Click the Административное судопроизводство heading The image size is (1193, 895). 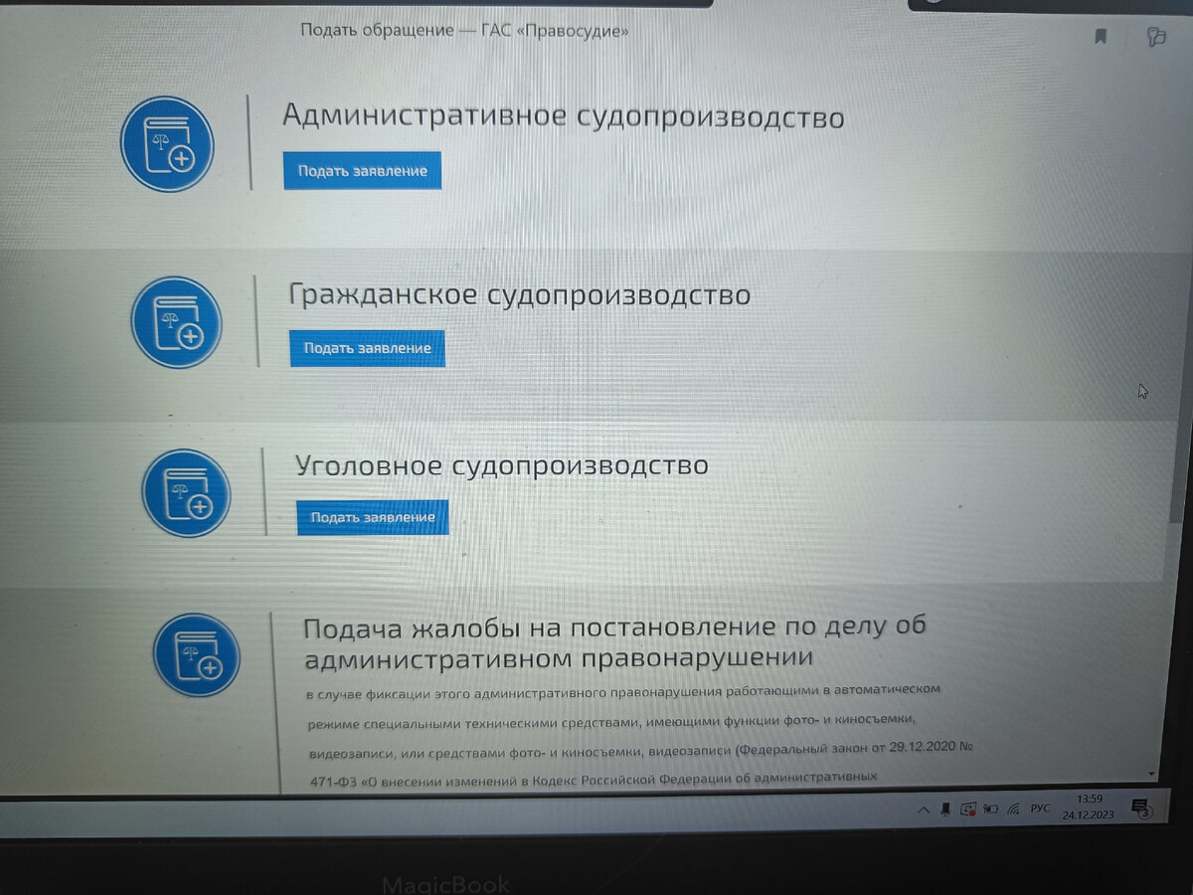564,117
